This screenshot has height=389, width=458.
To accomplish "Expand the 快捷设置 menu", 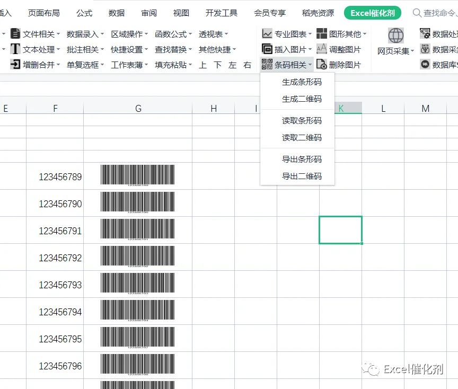I will click(129, 50).
